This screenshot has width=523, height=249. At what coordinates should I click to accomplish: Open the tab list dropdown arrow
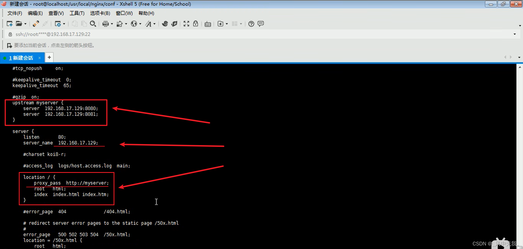(x=519, y=57)
